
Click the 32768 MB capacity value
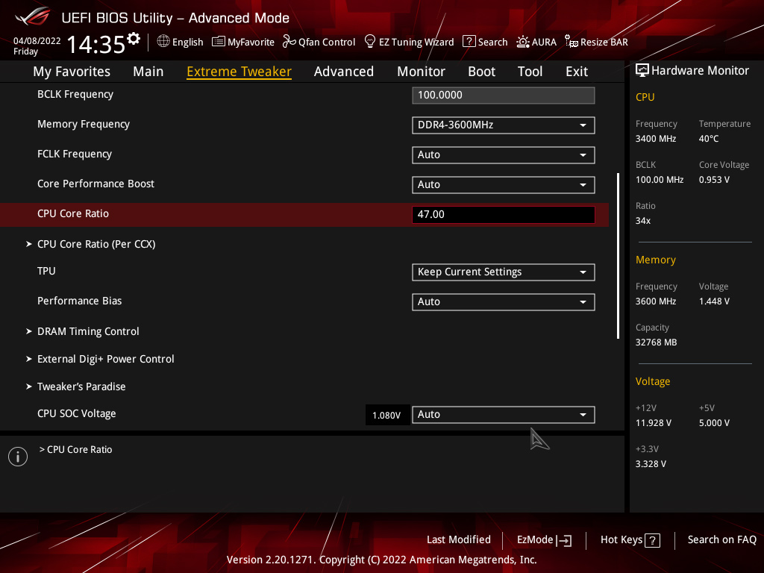[x=656, y=342]
